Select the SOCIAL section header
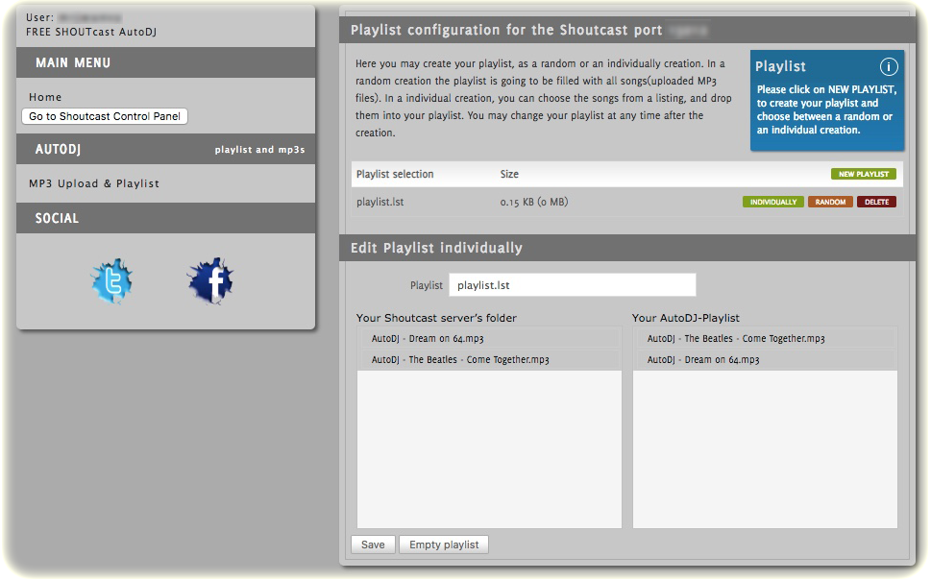The width and height of the screenshot is (931, 581). (x=165, y=218)
